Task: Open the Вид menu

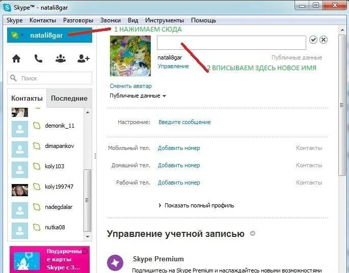Action: point(133,20)
